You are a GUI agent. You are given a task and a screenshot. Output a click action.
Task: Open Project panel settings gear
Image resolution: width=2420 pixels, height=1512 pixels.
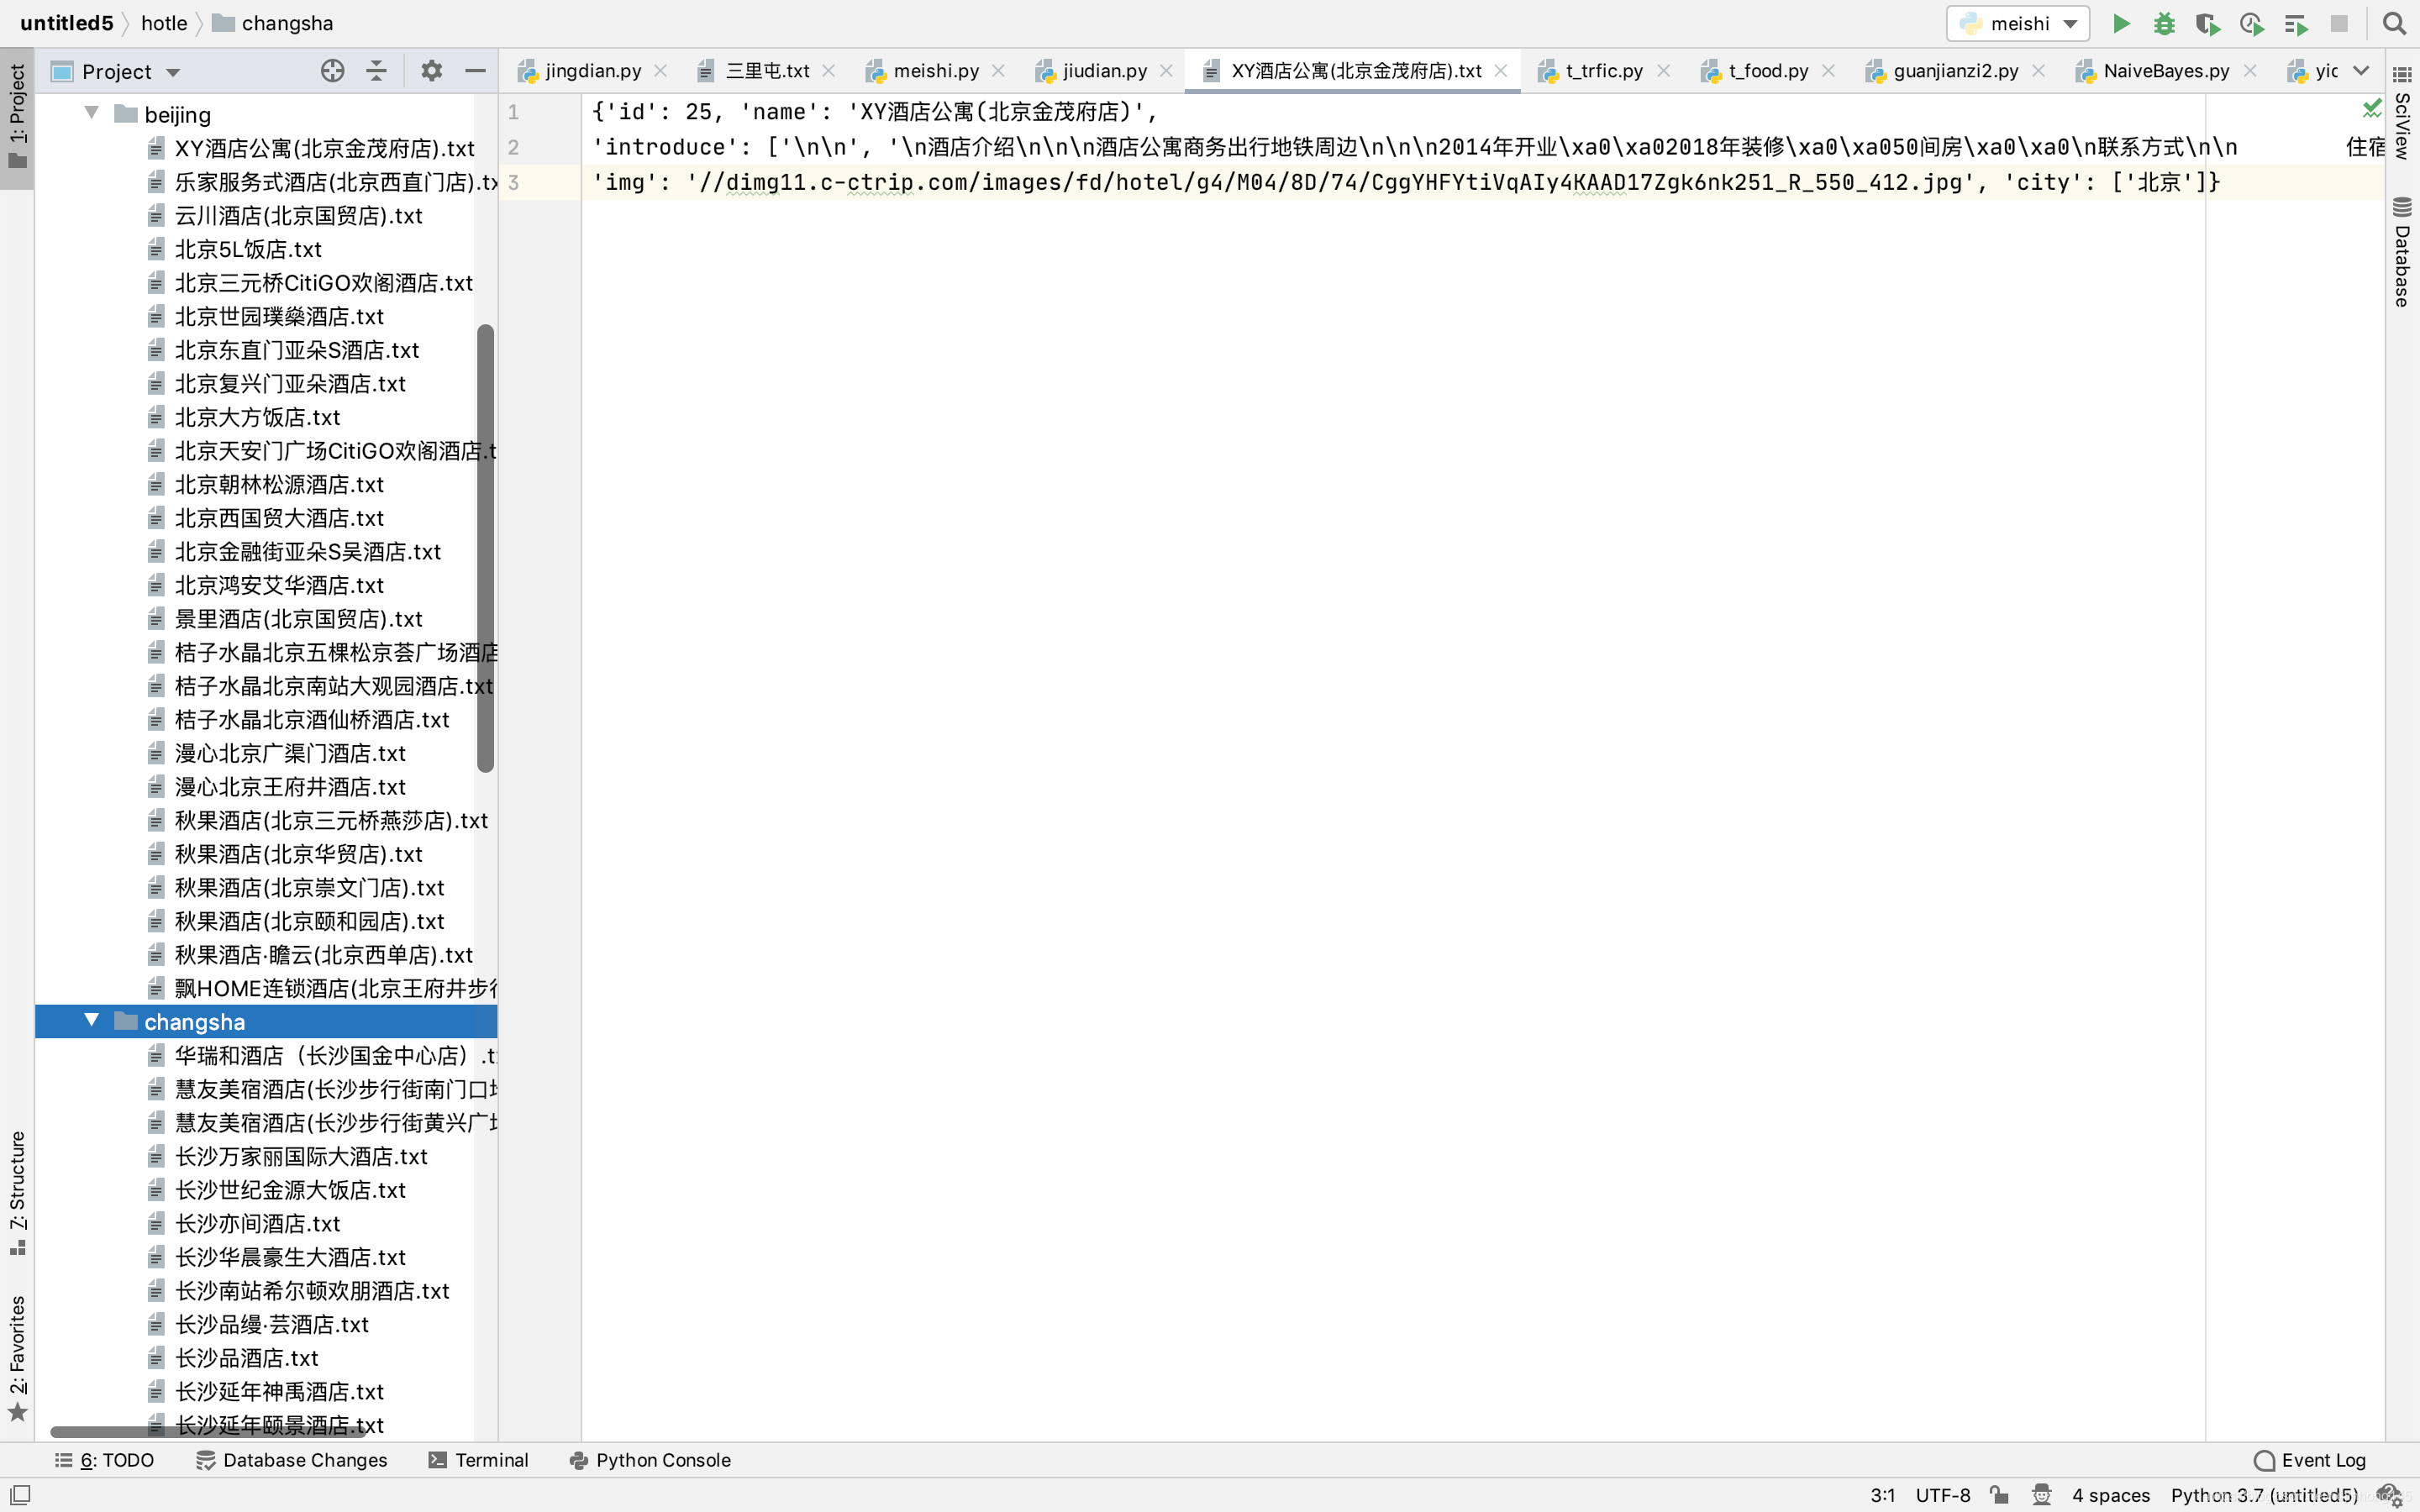point(431,71)
